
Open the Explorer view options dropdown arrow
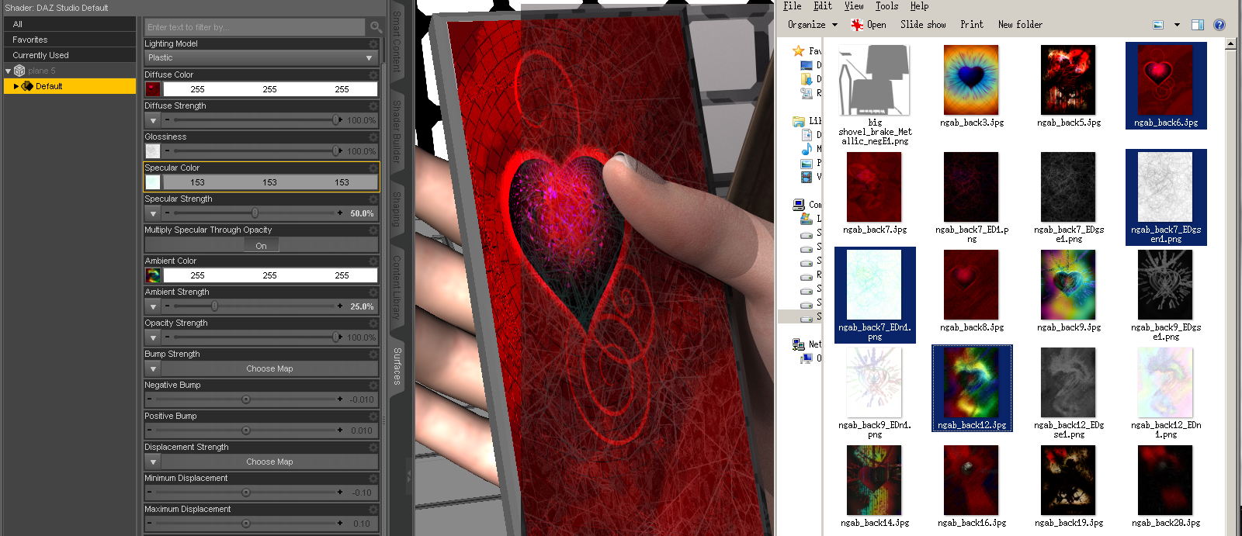click(x=1177, y=25)
